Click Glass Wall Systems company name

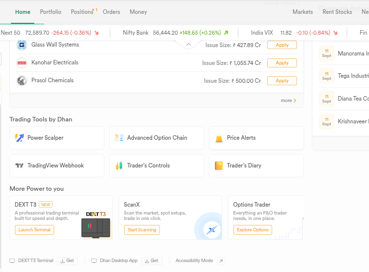(55, 45)
